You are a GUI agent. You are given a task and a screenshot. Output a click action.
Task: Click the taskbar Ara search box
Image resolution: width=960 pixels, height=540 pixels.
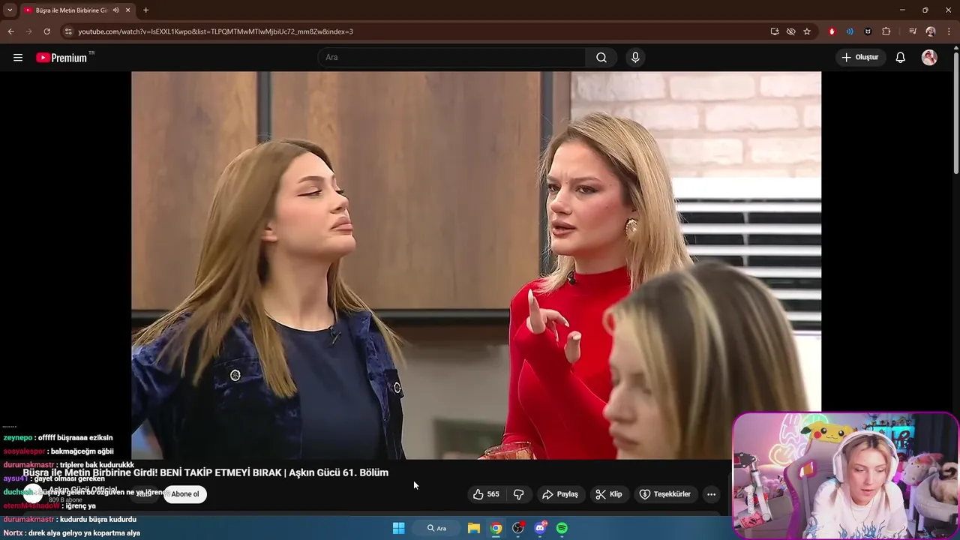pyautogui.click(x=437, y=528)
